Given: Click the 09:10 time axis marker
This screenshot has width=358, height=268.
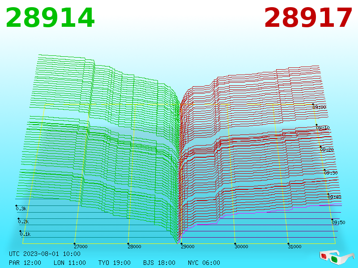Looking at the screenshot, I should (x=323, y=128).
